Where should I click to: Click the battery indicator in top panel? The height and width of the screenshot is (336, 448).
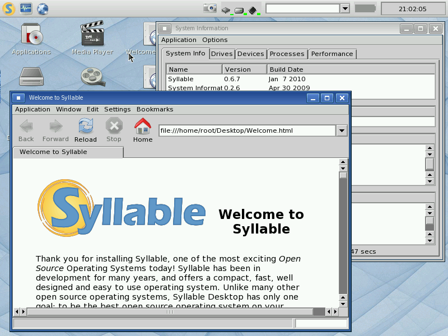366,8
